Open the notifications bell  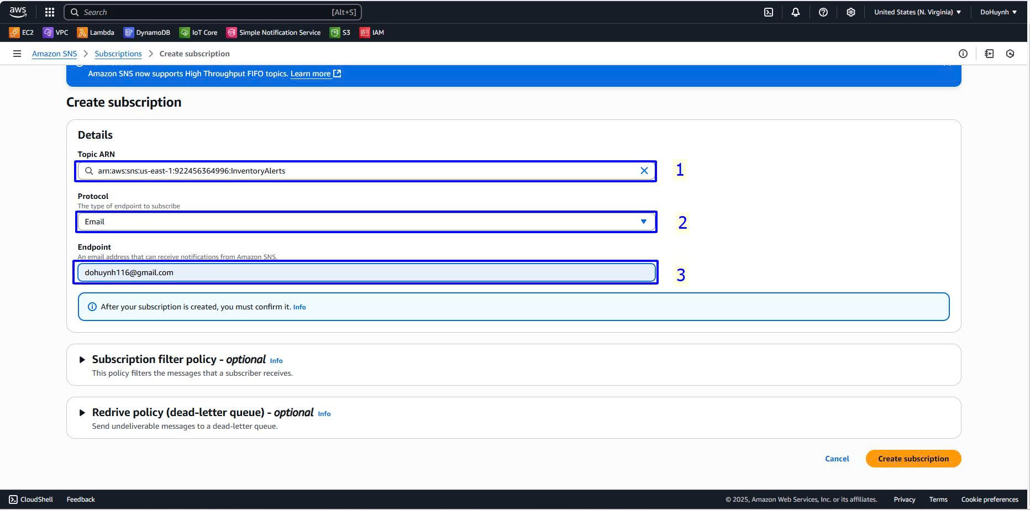tap(796, 12)
